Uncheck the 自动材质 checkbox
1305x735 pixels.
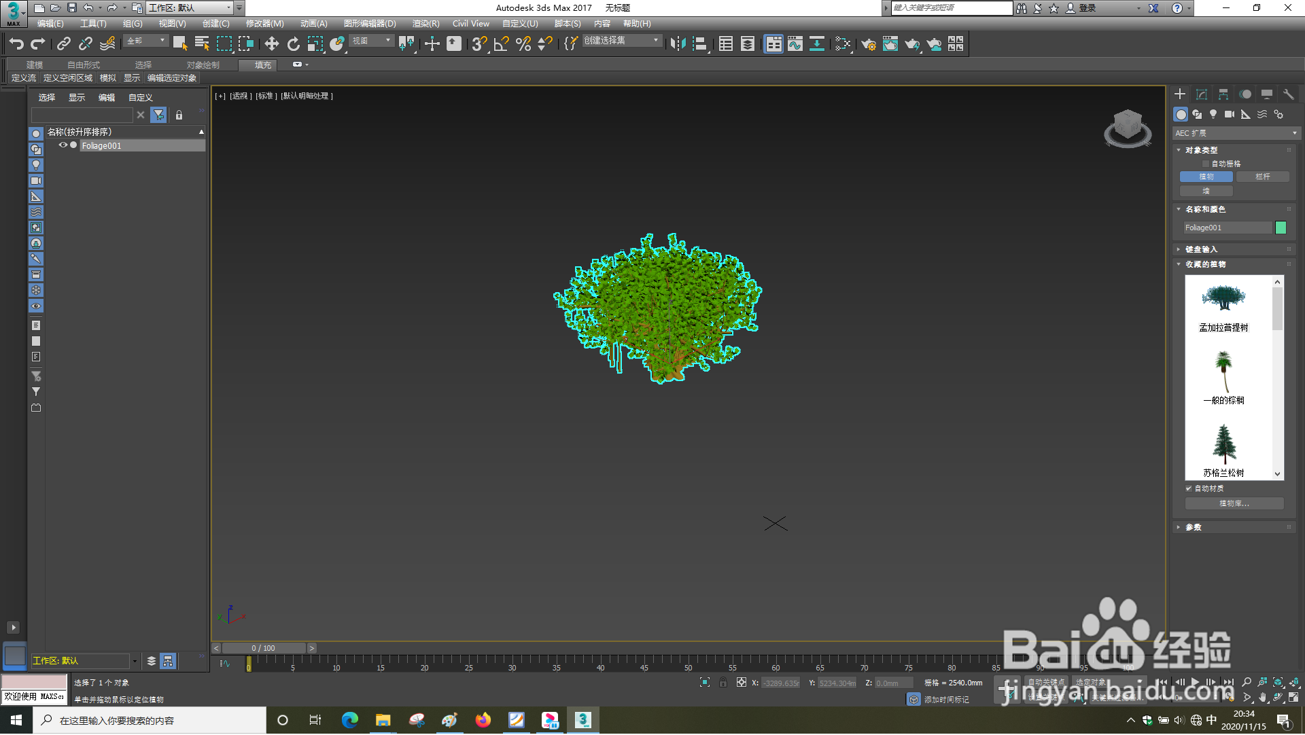point(1189,488)
